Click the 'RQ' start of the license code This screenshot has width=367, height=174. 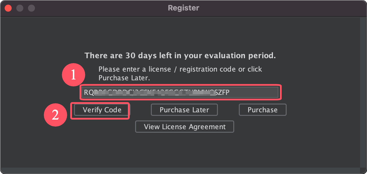point(88,93)
